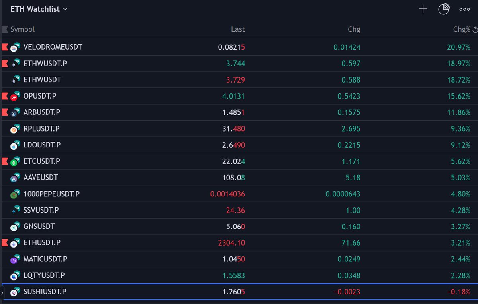This screenshot has width=478, height=304.
Task: Click the ETHWUSDT spot coin logo
Action: tap(15, 80)
